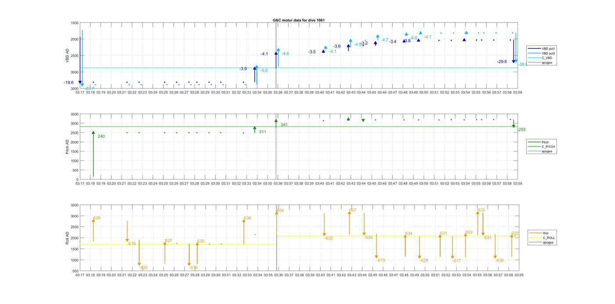Click the '627' roll data label
The width and height of the screenshot is (615, 304).
coord(168,240)
